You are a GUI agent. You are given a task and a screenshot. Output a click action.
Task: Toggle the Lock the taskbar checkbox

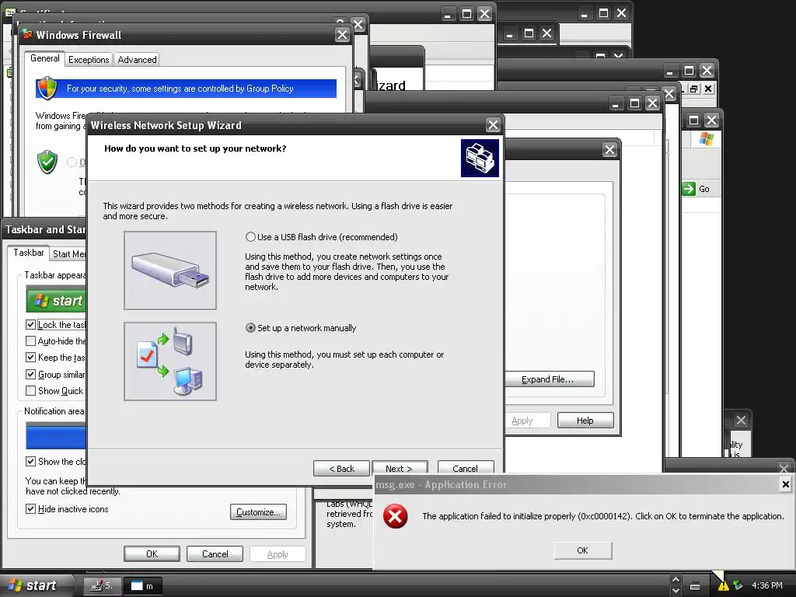point(30,324)
